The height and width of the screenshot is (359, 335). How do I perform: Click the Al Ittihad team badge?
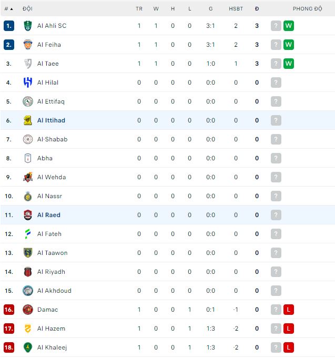[28, 120]
